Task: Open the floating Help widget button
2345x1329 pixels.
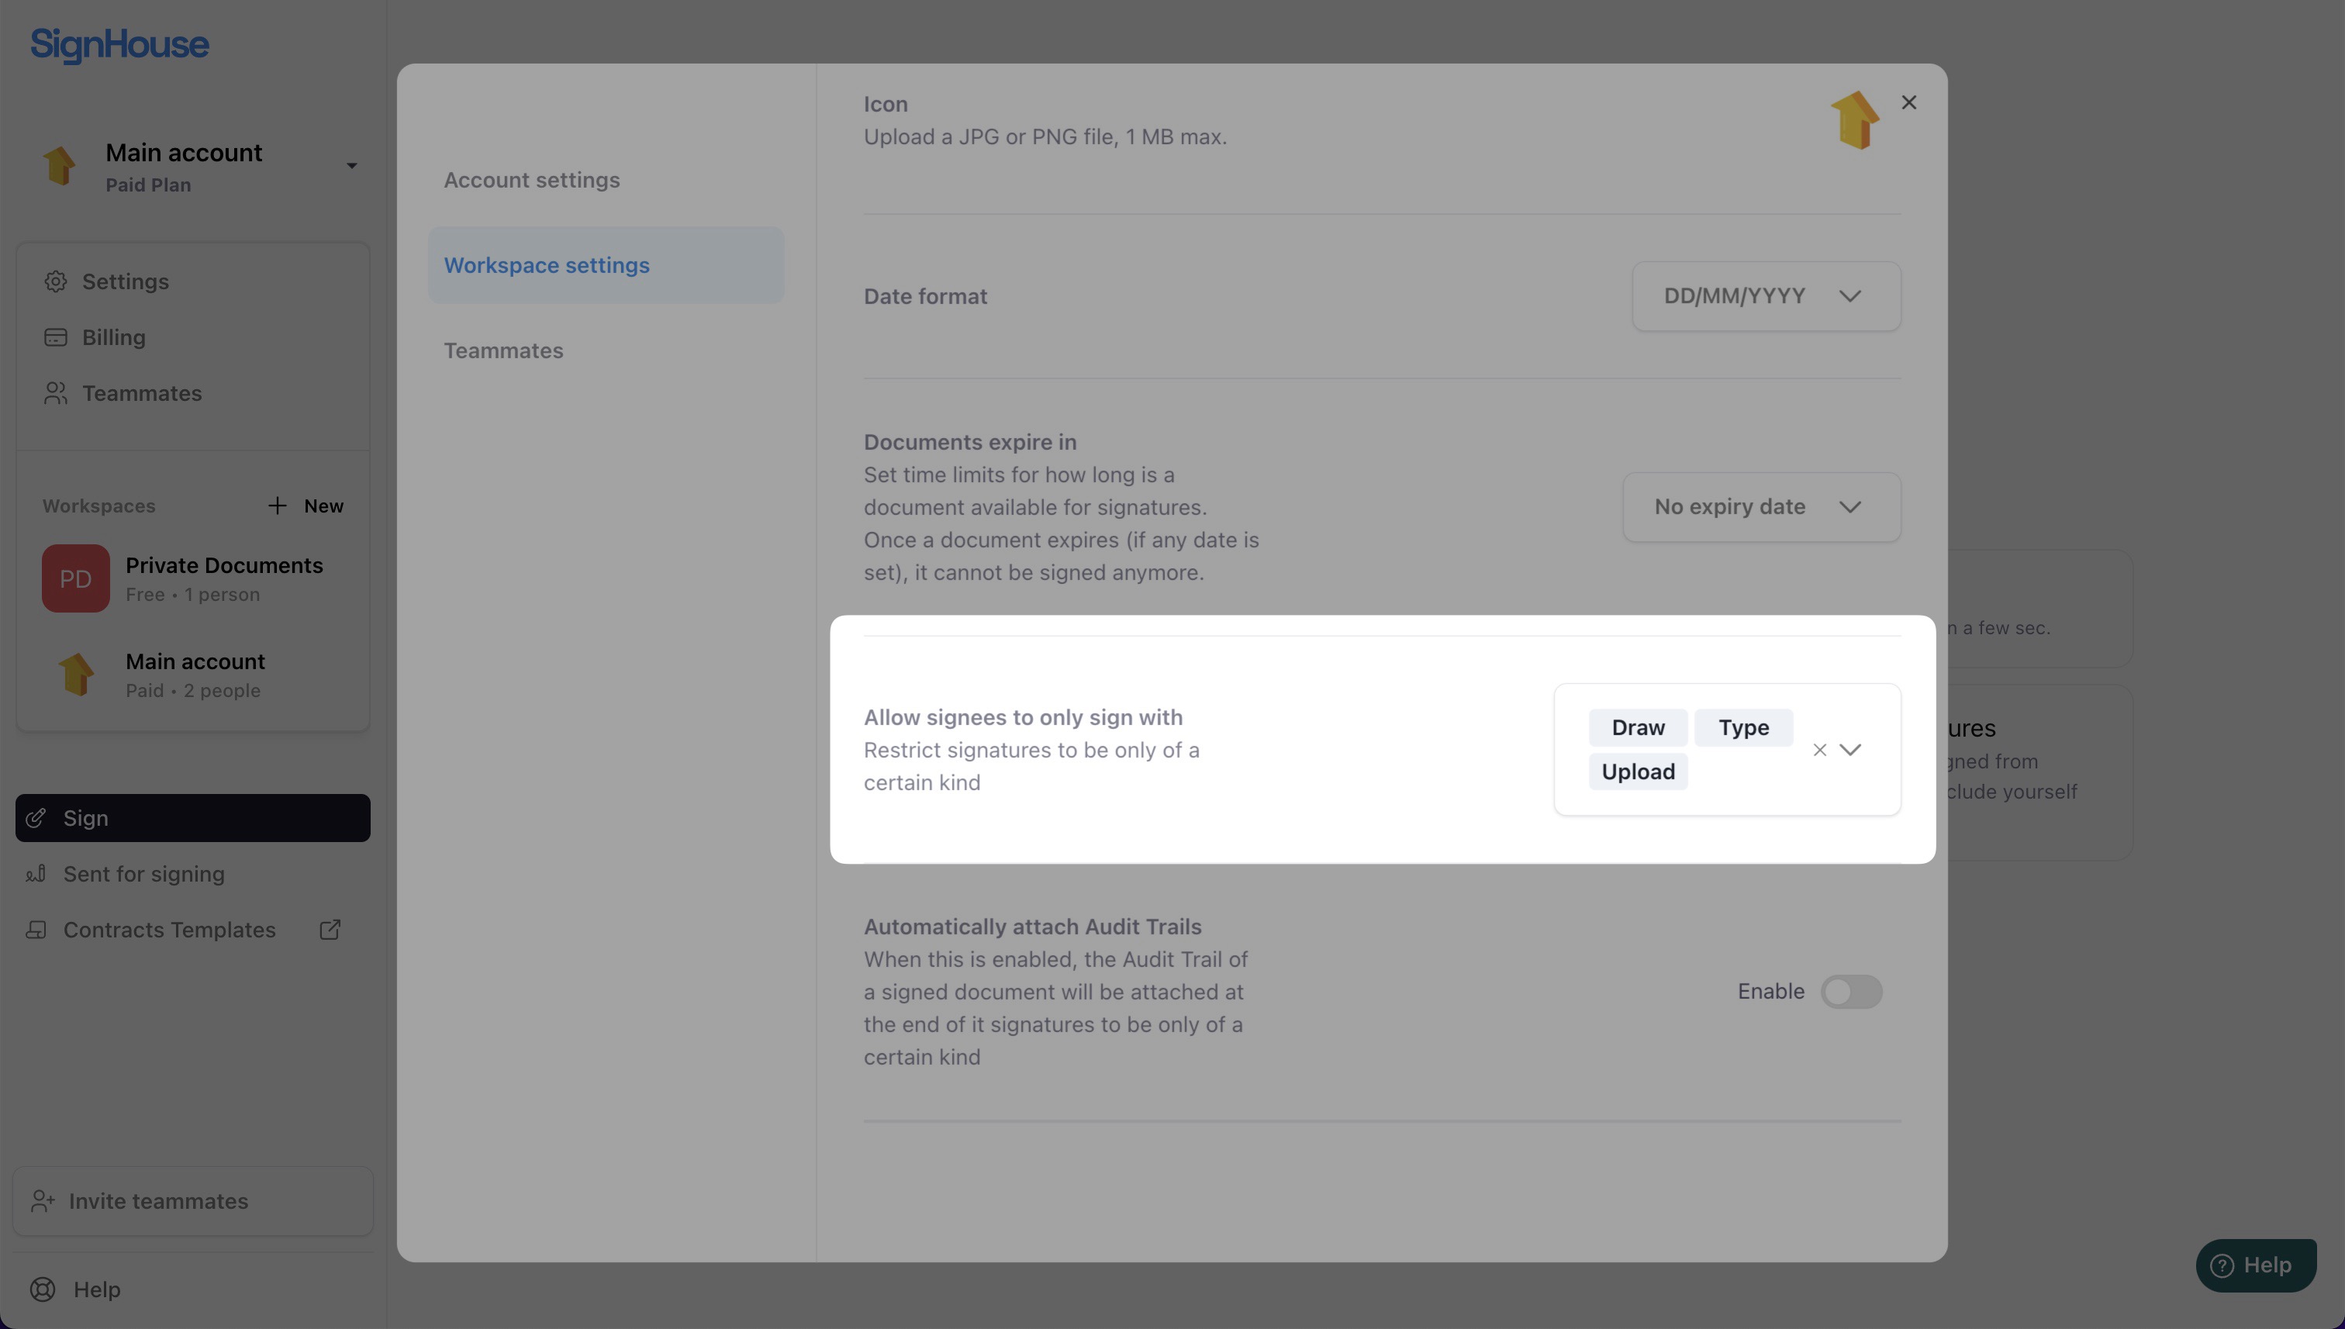Action: (x=2256, y=1265)
